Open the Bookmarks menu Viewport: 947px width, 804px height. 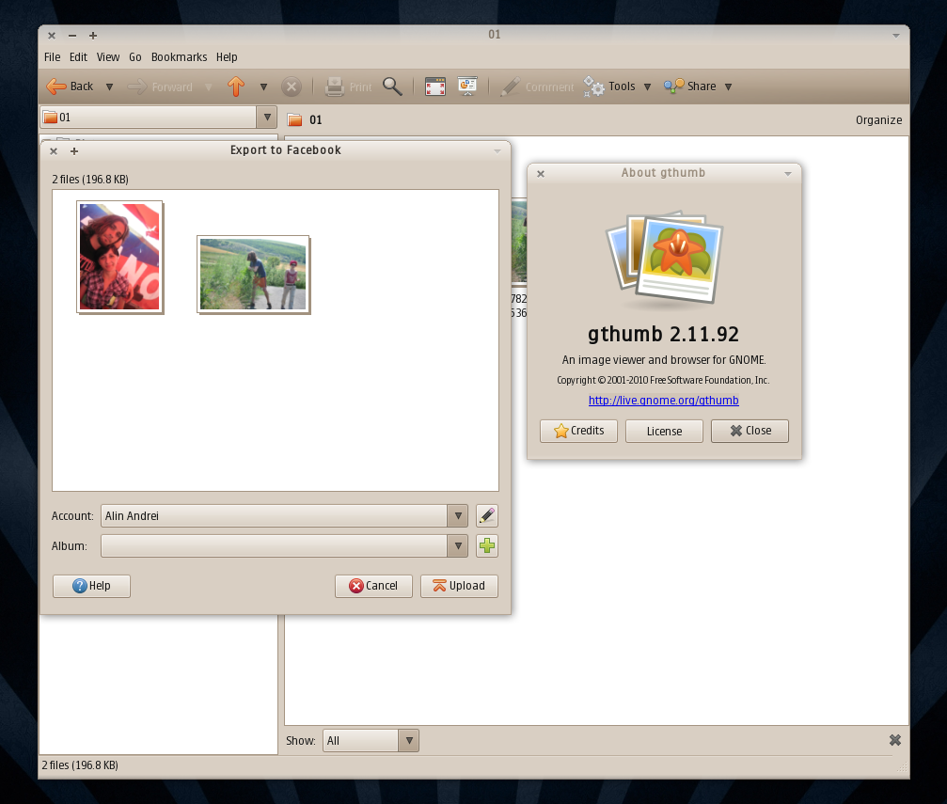(x=179, y=56)
